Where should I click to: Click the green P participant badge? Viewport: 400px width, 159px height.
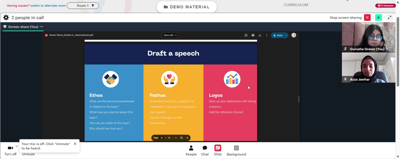pyautogui.click(x=378, y=18)
